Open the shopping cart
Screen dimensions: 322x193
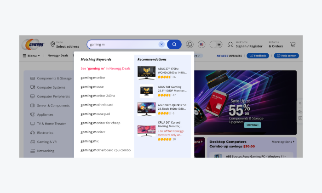(x=293, y=44)
